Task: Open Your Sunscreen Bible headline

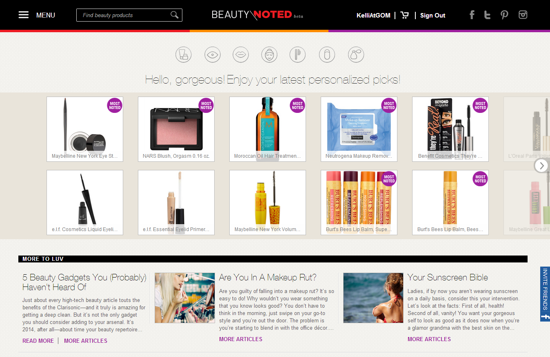Action: point(448,278)
